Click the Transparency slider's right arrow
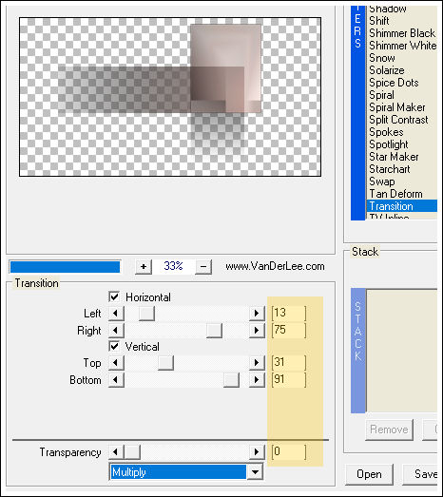This screenshot has height=497, width=443. pyautogui.click(x=257, y=452)
